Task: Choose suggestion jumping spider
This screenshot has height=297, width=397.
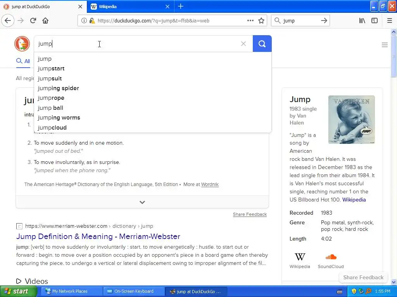Action: [x=153, y=88]
